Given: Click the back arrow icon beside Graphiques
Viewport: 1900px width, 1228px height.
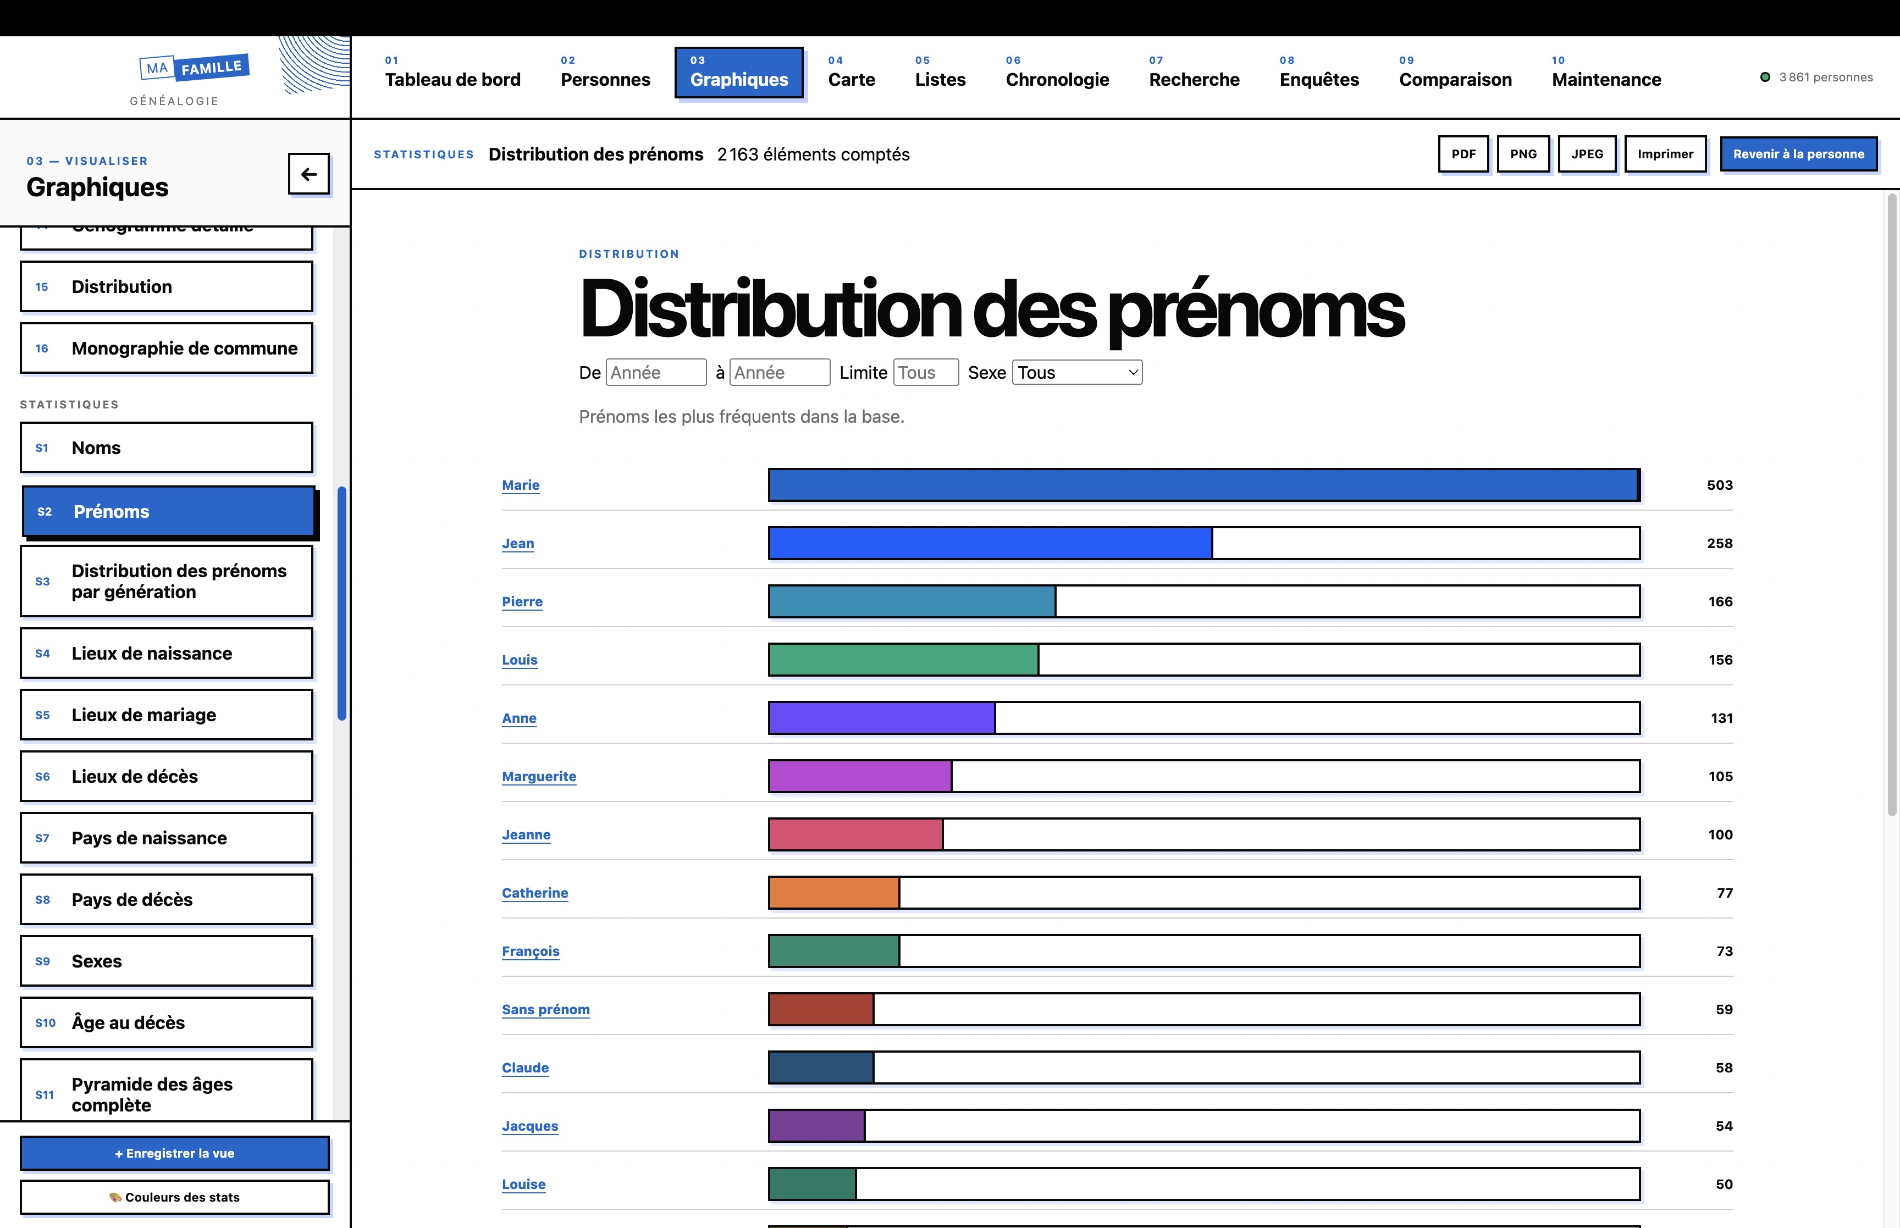Looking at the screenshot, I should (x=308, y=174).
